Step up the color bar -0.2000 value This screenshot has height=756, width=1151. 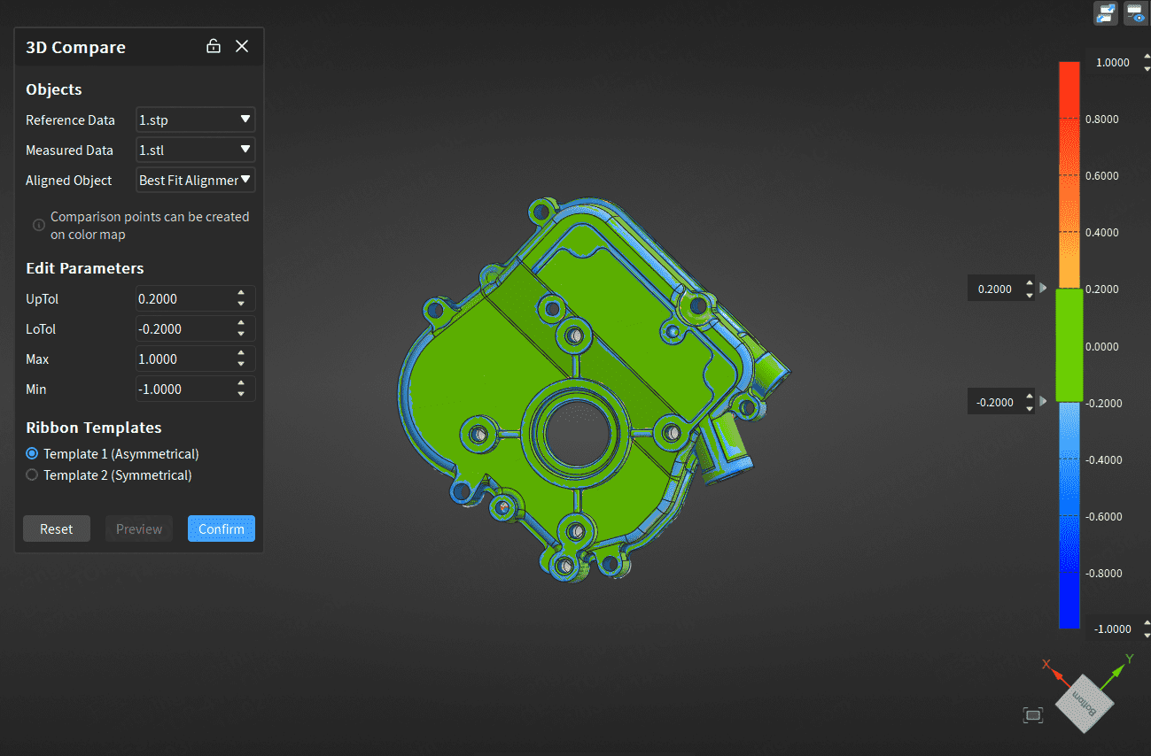click(1029, 397)
